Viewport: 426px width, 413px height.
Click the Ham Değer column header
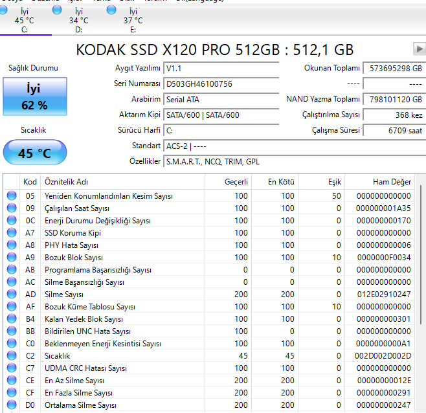pyautogui.click(x=379, y=182)
